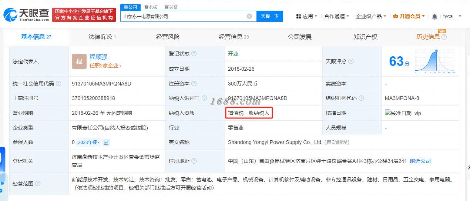The height and width of the screenshot is (201, 470).
Task: Click the help icon on 历史信息 tab
Action: pos(444,37)
